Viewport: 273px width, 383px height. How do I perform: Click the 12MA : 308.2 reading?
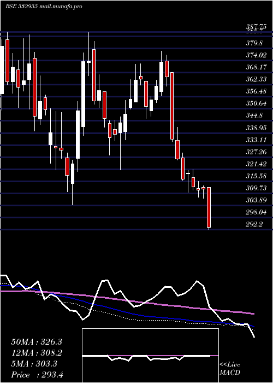pyautogui.click(x=37, y=353)
